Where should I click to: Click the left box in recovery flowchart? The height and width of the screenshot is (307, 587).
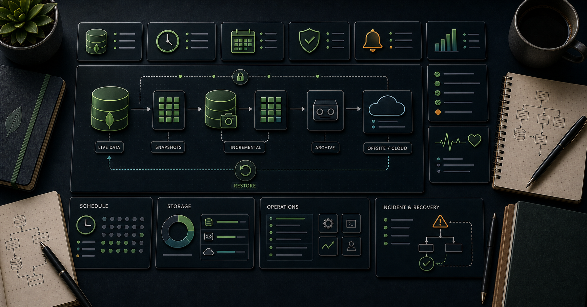pyautogui.click(x=426, y=248)
